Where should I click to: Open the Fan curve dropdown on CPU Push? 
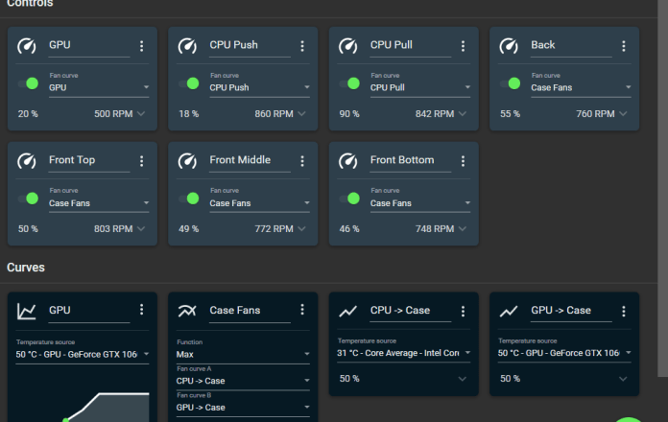pos(243,87)
